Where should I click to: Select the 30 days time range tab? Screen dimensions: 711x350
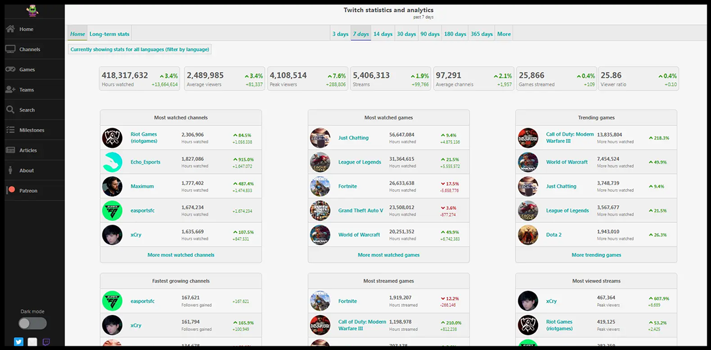click(406, 34)
